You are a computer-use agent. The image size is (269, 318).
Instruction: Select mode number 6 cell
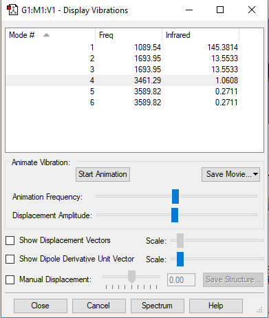coord(92,103)
